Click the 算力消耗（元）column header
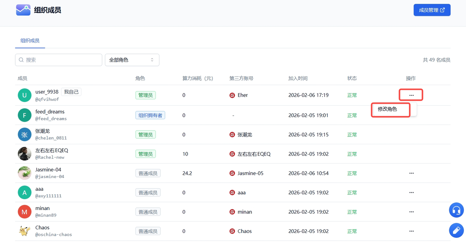Viewport: 466px width, 242px height. coord(198,78)
